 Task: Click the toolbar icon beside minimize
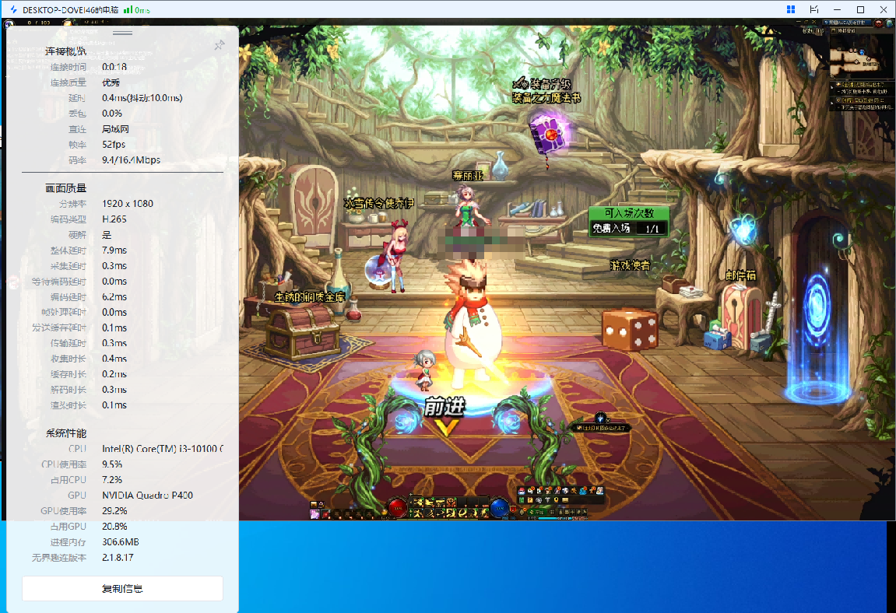[x=813, y=9]
